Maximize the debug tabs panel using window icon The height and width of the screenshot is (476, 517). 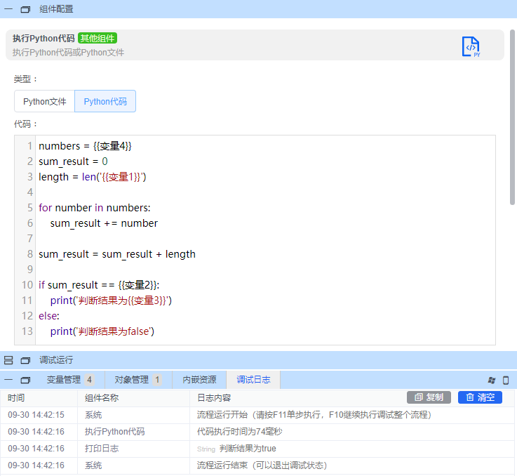(x=25, y=380)
